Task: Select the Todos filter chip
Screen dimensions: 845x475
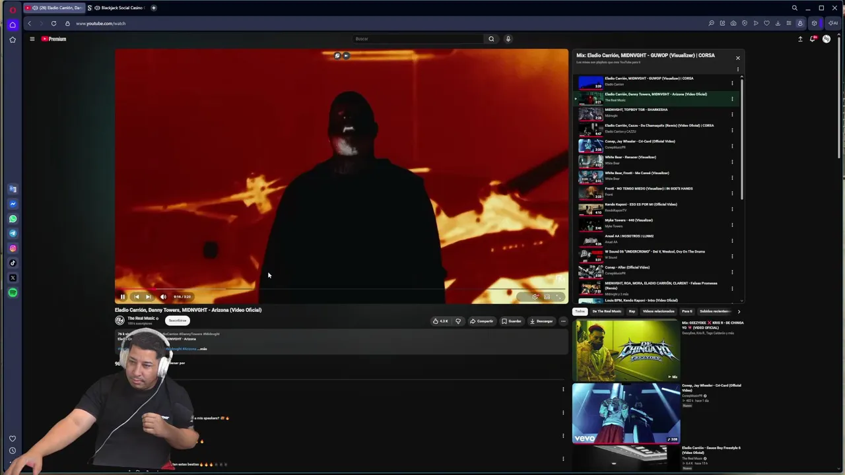Action: pyautogui.click(x=580, y=311)
